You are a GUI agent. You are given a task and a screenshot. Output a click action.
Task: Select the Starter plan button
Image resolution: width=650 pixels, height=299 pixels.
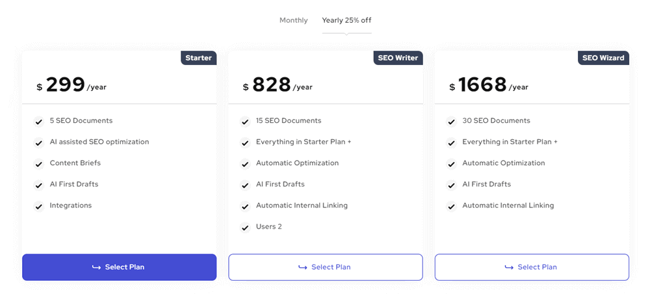click(x=120, y=267)
